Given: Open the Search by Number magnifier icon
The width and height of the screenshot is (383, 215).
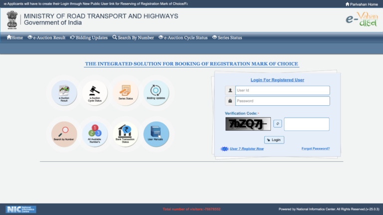Looking at the screenshot, I should [x=64, y=134].
